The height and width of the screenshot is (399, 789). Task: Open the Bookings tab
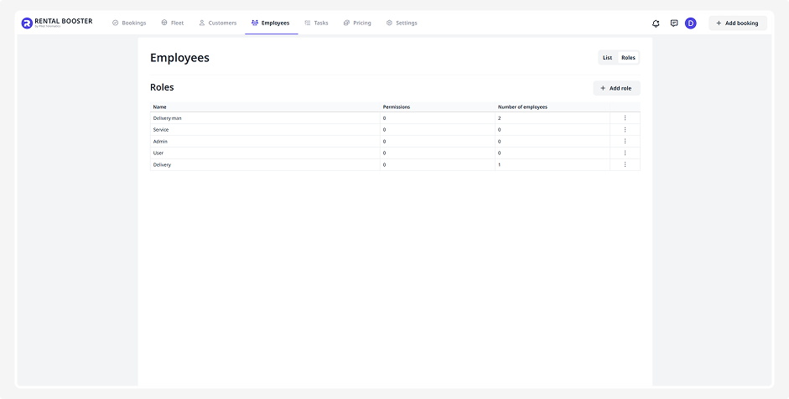[x=128, y=23]
